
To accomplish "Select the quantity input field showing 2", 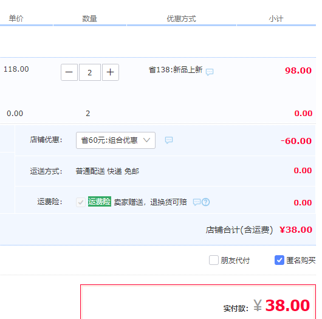I will 90,72.
